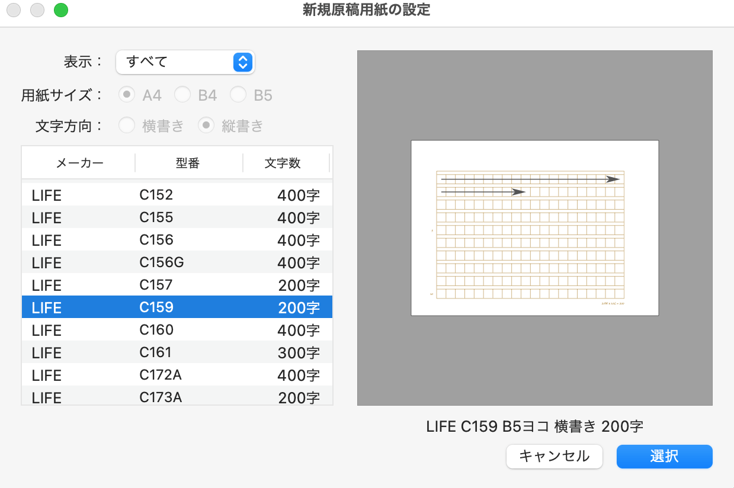Choose 横書き text direction radio button
The height and width of the screenshot is (488, 734).
[x=127, y=126]
